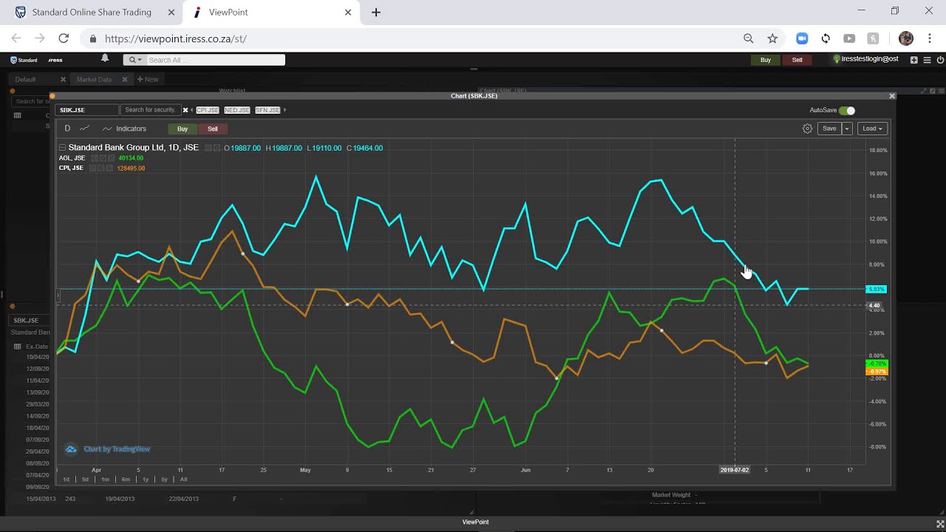Click the Standard Bank Group Ltd title
Image resolution: width=946 pixels, height=532 pixels.
(133, 148)
